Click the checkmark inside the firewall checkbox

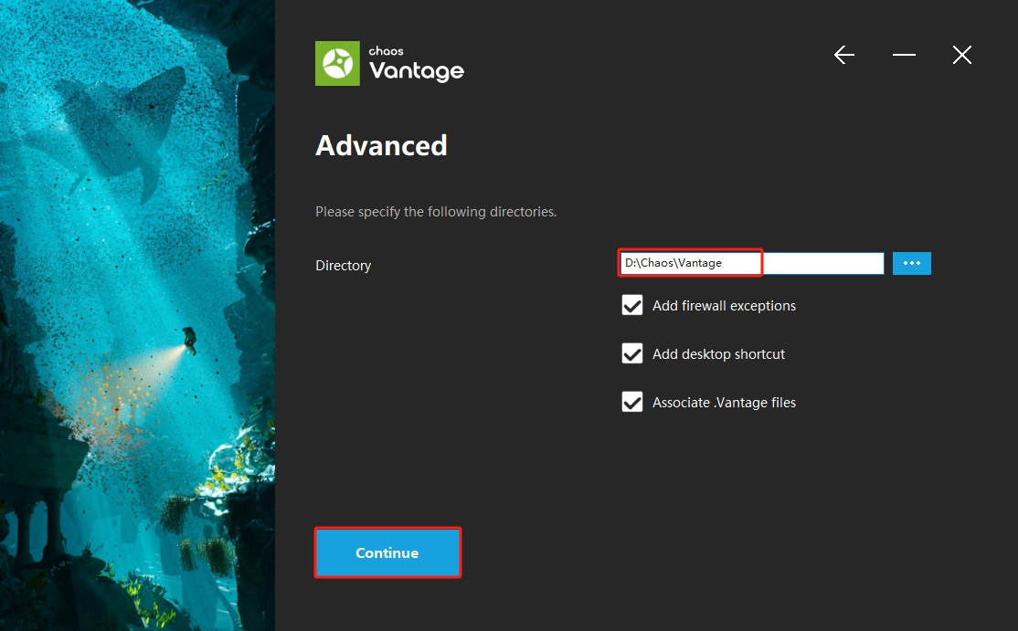click(631, 305)
